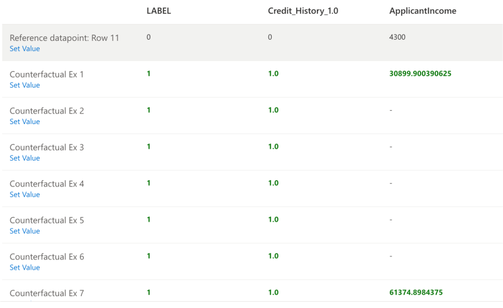Image resolution: width=503 pixels, height=308 pixels.
Task: Click the LABEL value in reference row
Action: click(148, 37)
